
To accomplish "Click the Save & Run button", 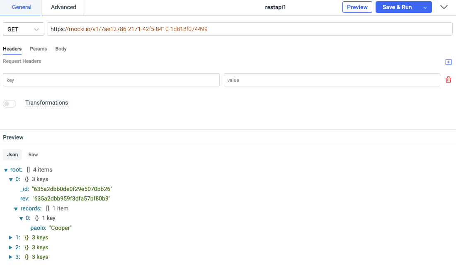I will tap(397, 7).
